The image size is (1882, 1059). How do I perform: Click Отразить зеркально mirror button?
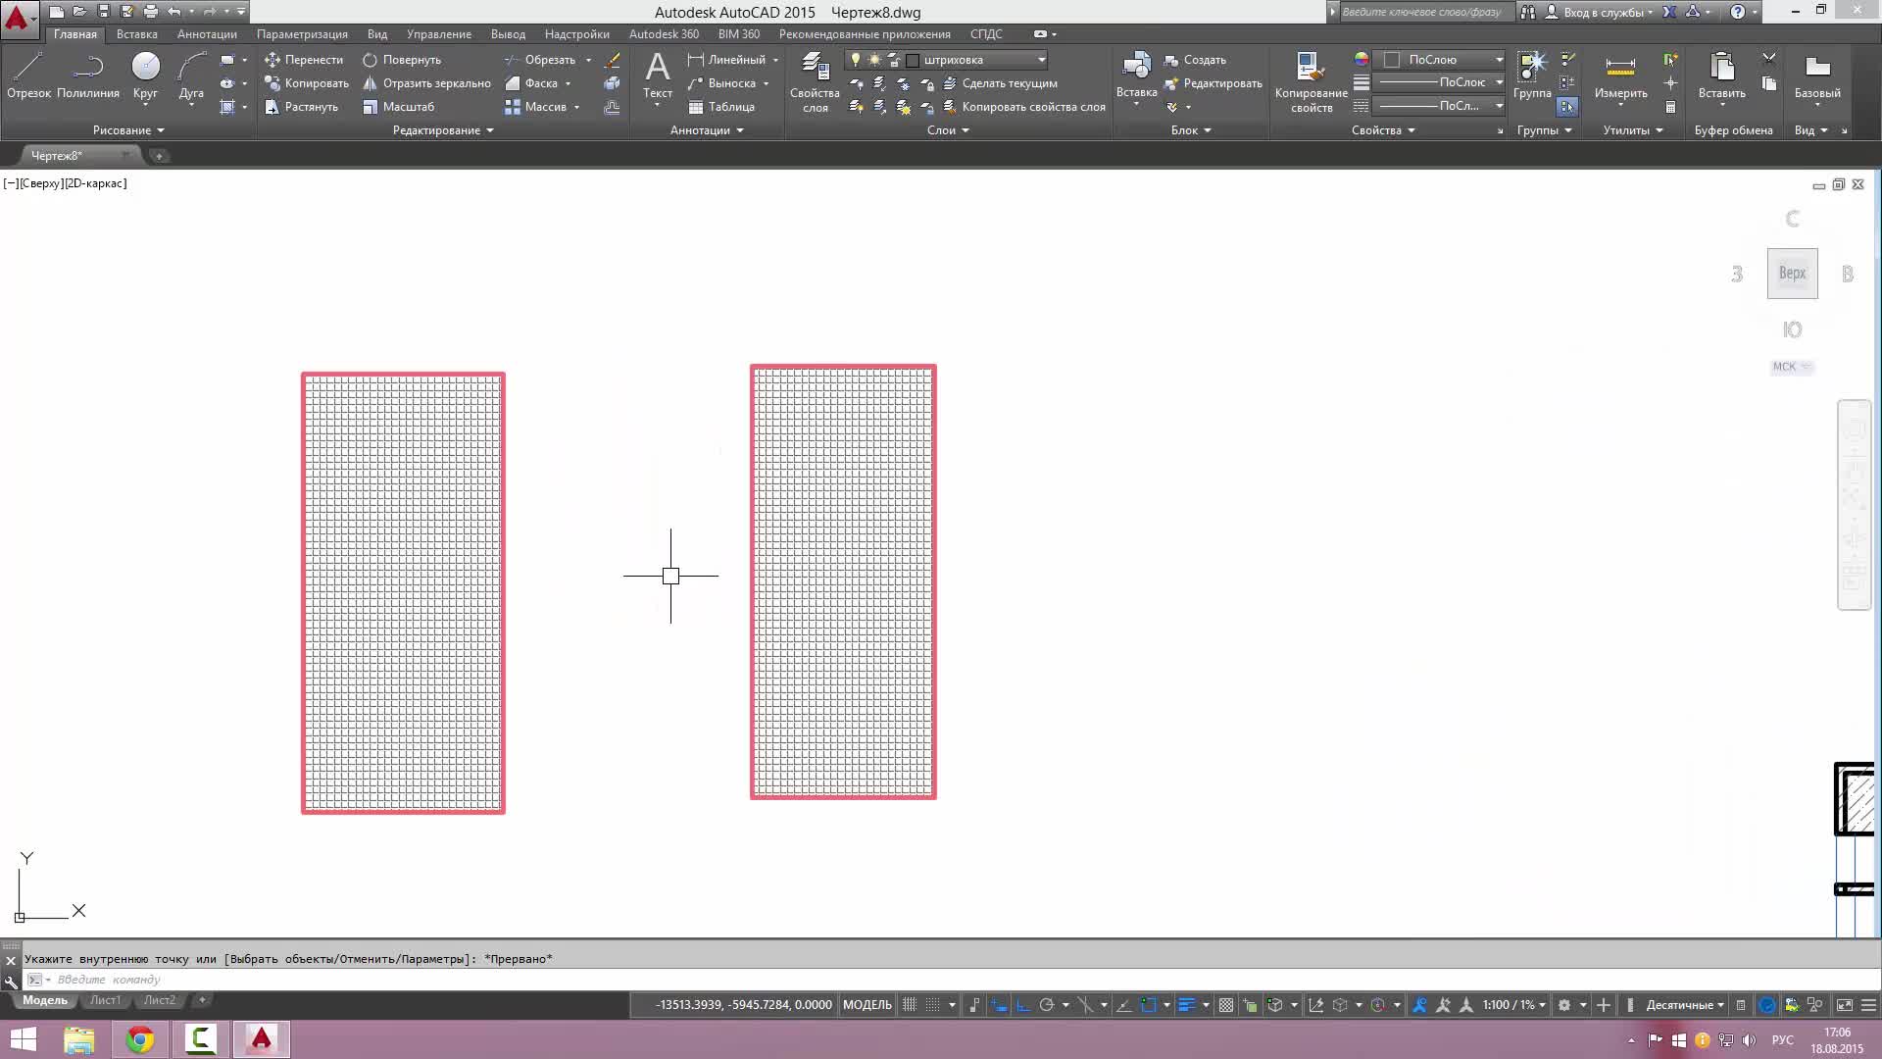tap(426, 83)
